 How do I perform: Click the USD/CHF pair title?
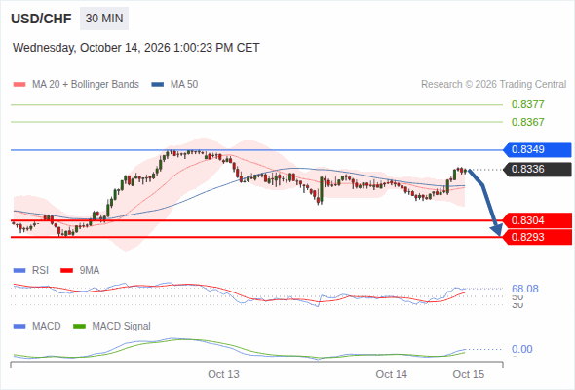pos(41,19)
